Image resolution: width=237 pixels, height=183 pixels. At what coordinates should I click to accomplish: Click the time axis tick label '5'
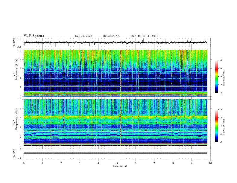point(117,163)
